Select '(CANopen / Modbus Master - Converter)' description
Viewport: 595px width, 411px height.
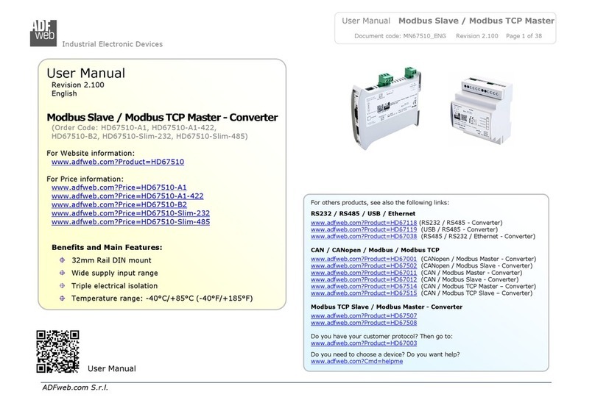pyautogui.click(x=478, y=259)
